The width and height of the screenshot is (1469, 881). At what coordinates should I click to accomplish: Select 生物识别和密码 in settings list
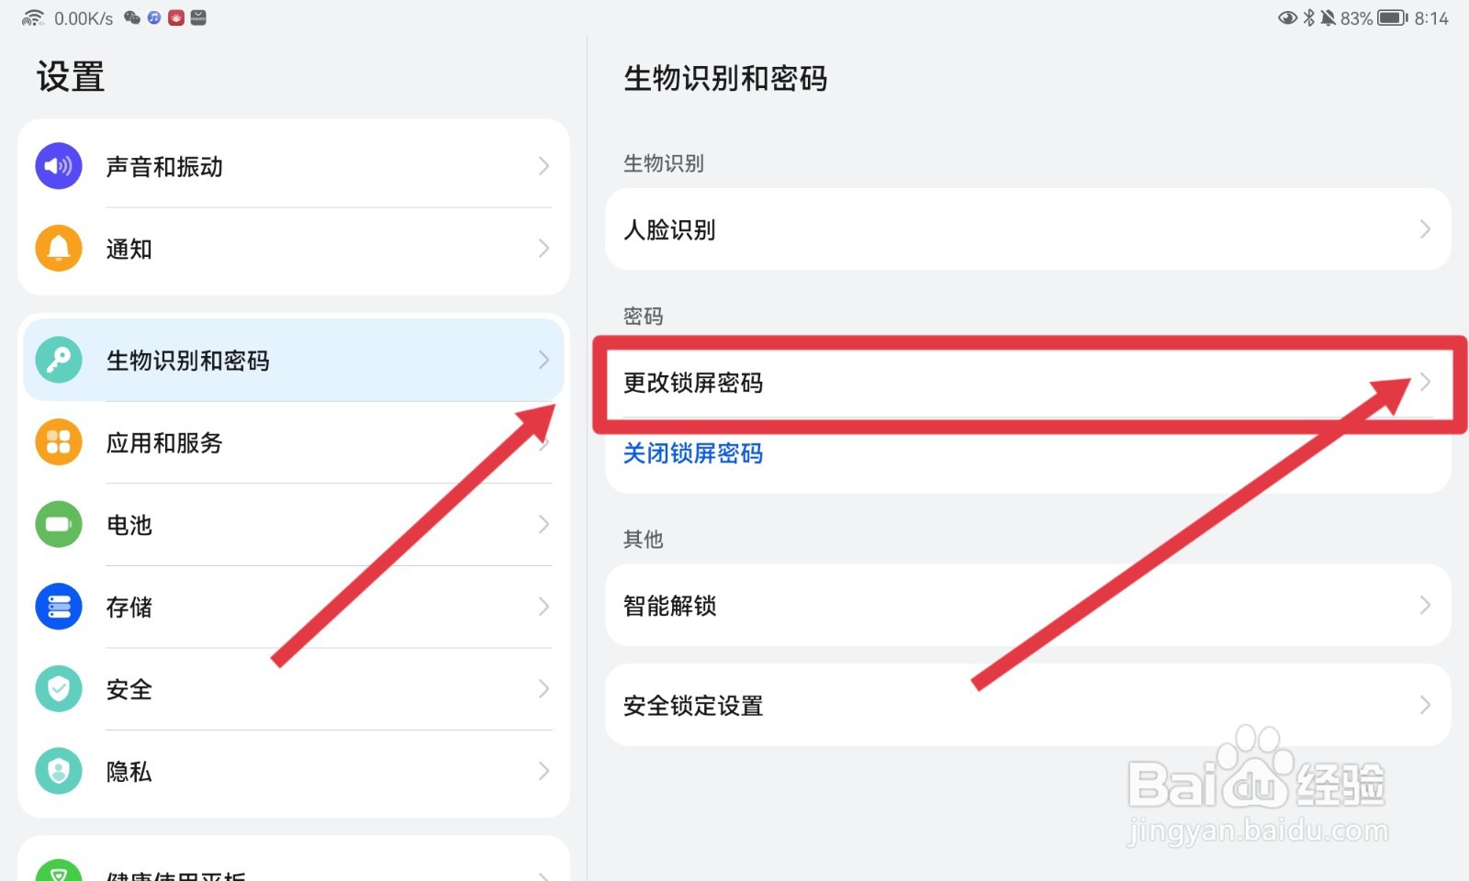pos(294,360)
